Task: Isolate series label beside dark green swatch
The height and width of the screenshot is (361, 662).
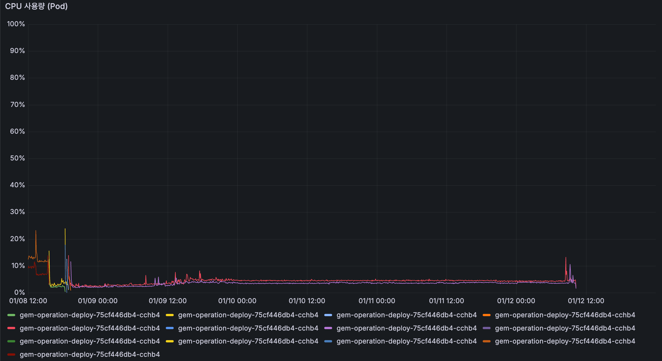Action: tap(90, 341)
